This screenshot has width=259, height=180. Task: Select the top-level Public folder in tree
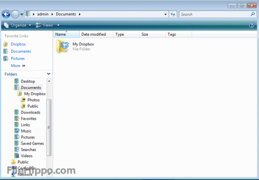[x=23, y=162]
